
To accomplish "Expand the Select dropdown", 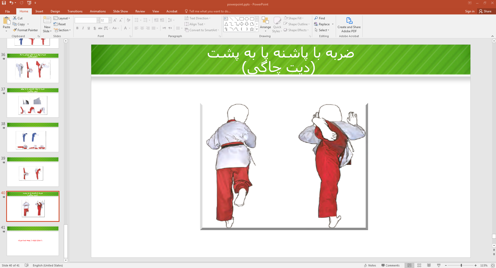I will (x=322, y=30).
